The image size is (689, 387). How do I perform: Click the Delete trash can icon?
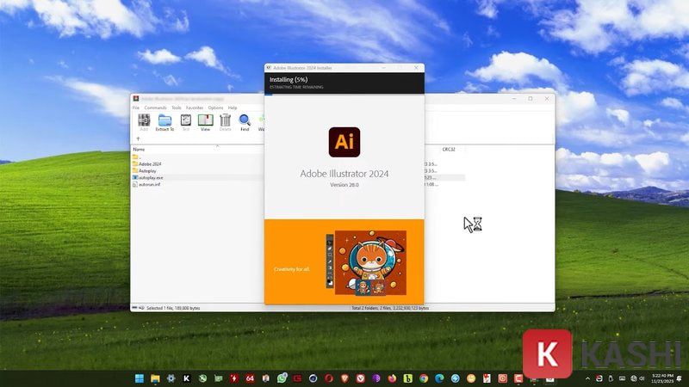pyautogui.click(x=225, y=120)
